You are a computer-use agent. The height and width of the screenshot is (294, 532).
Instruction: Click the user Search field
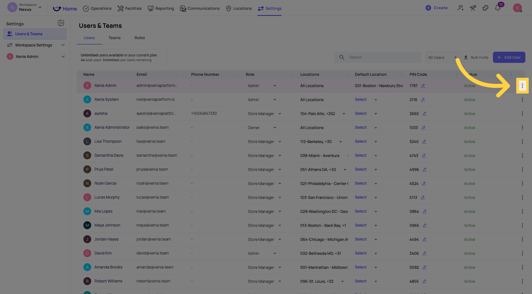(x=378, y=57)
